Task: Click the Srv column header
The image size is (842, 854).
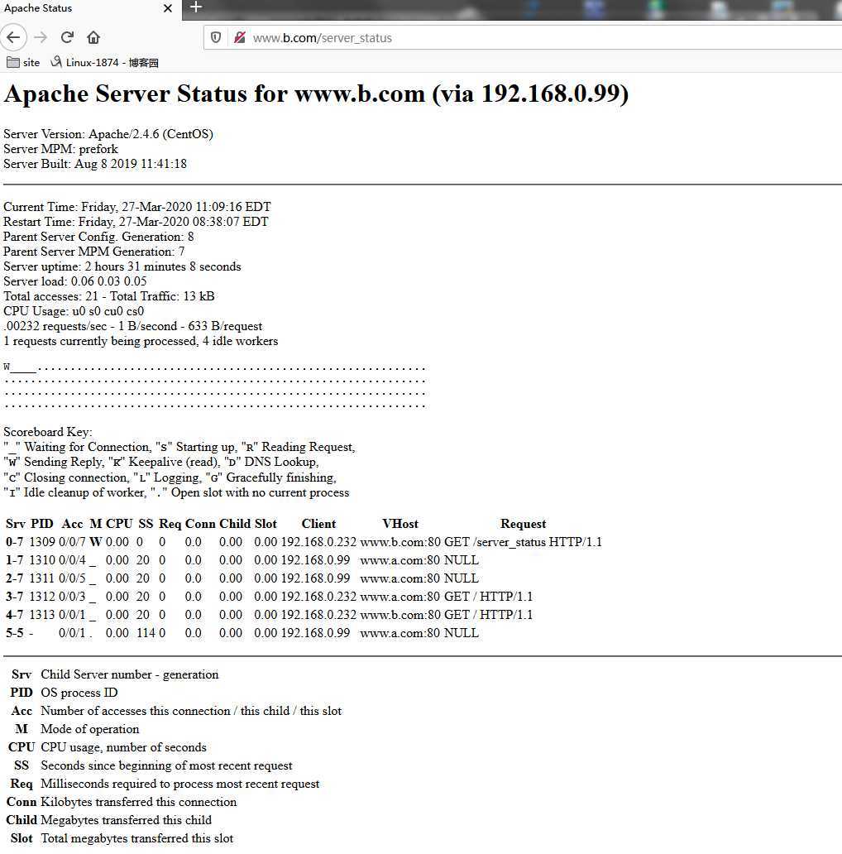Action: pyautogui.click(x=15, y=523)
